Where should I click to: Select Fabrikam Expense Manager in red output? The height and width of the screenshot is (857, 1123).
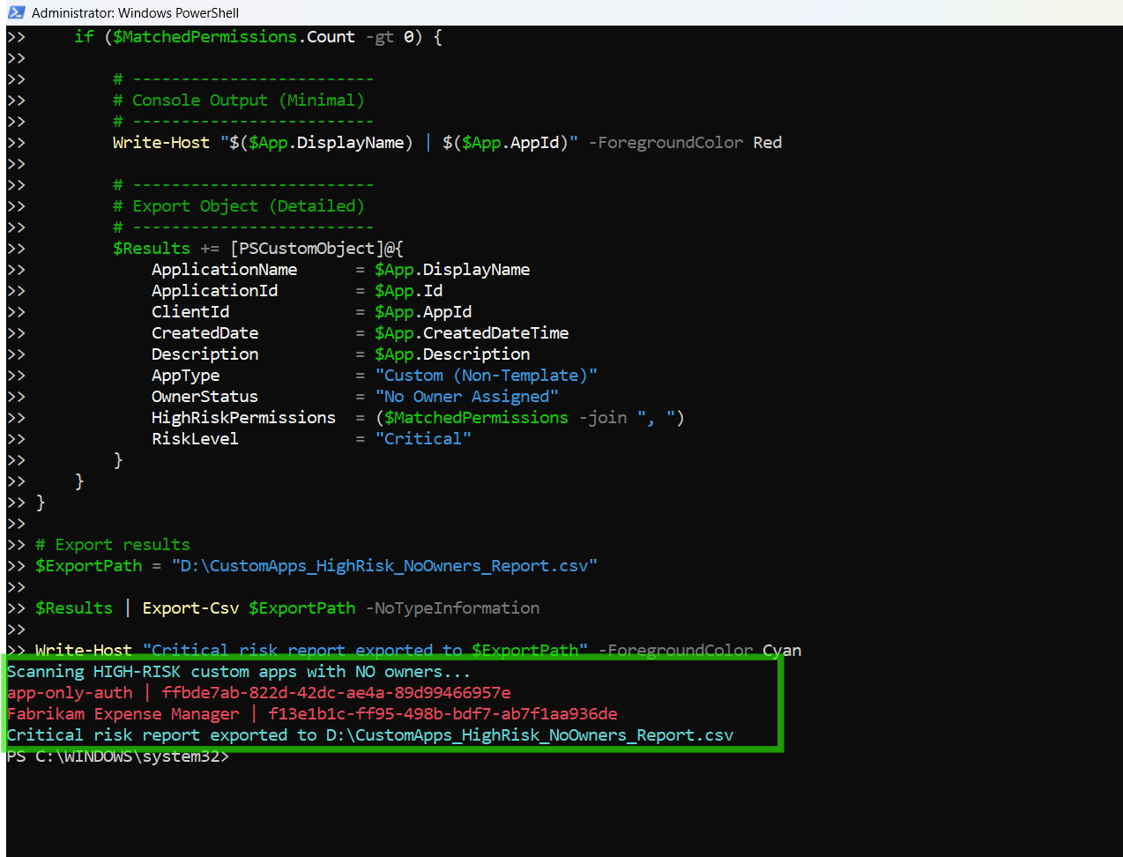(x=123, y=714)
